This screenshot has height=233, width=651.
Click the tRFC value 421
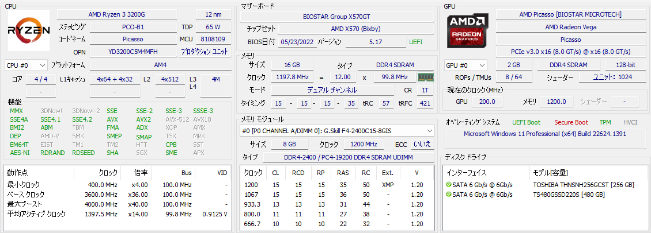click(x=425, y=103)
